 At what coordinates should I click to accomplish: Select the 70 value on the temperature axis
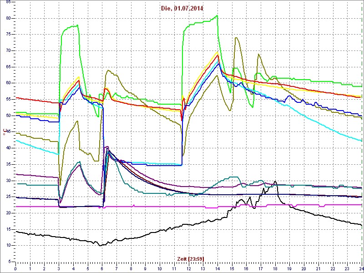point(8,51)
